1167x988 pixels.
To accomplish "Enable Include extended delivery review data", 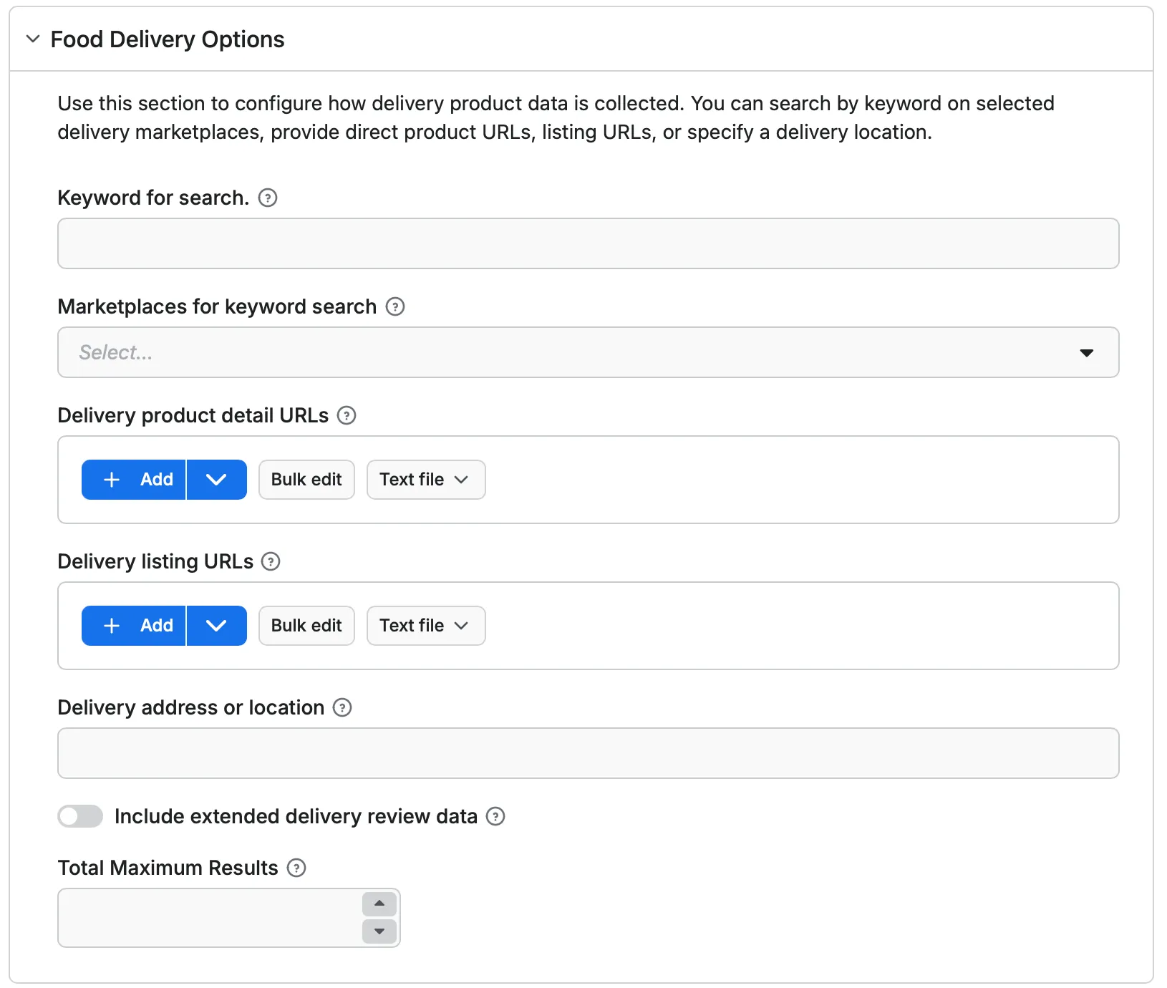I will click(80, 816).
